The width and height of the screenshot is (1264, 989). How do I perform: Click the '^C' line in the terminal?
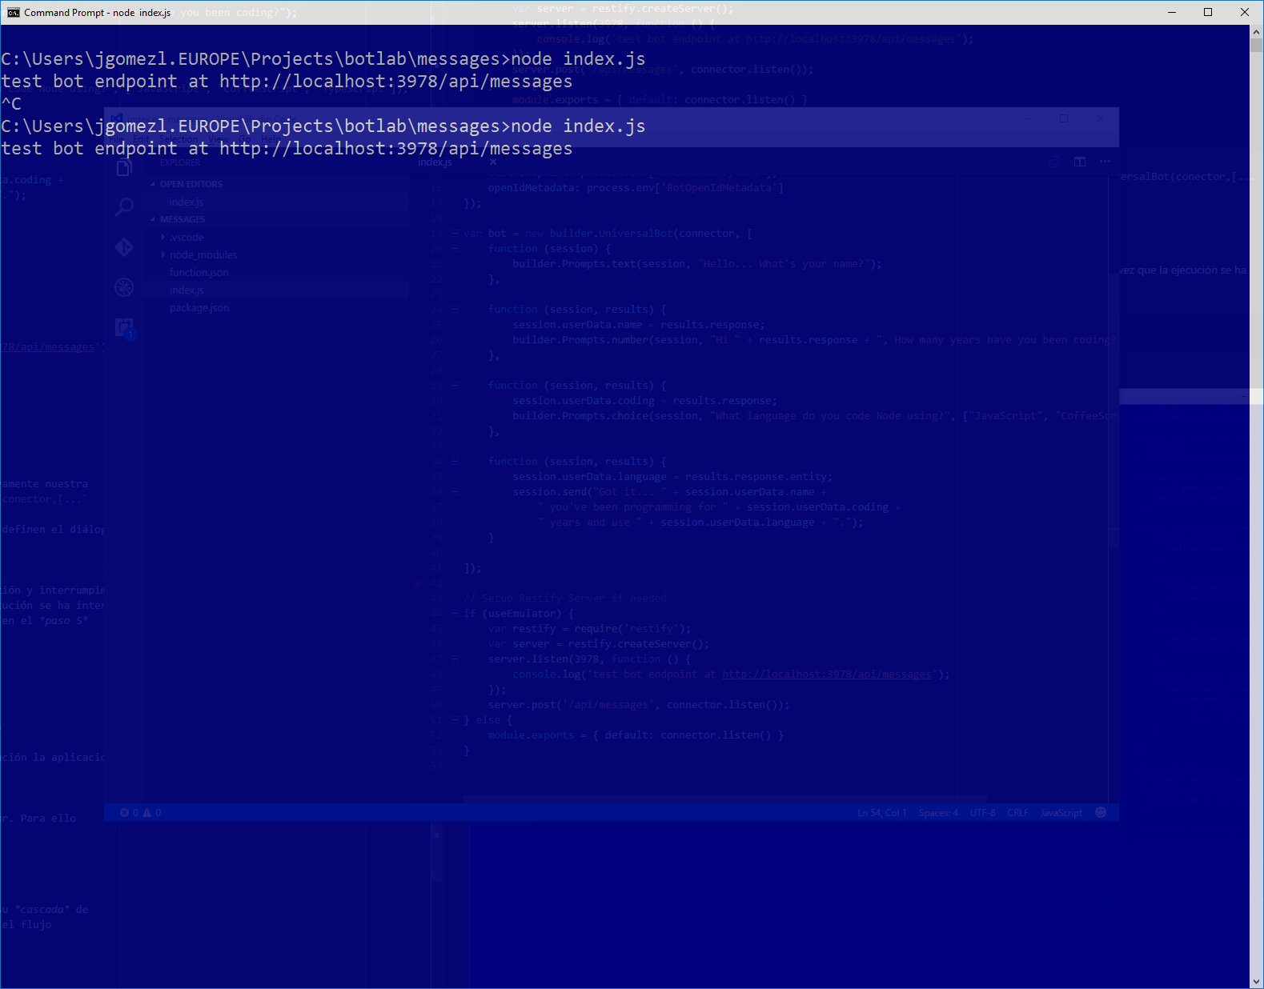(x=11, y=104)
